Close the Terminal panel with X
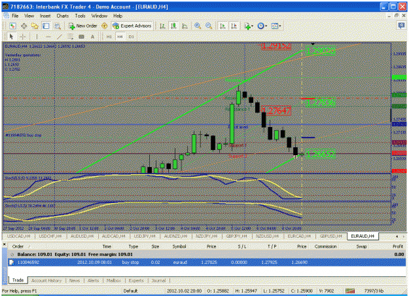Screen dimensions: 409x296 click(4, 244)
